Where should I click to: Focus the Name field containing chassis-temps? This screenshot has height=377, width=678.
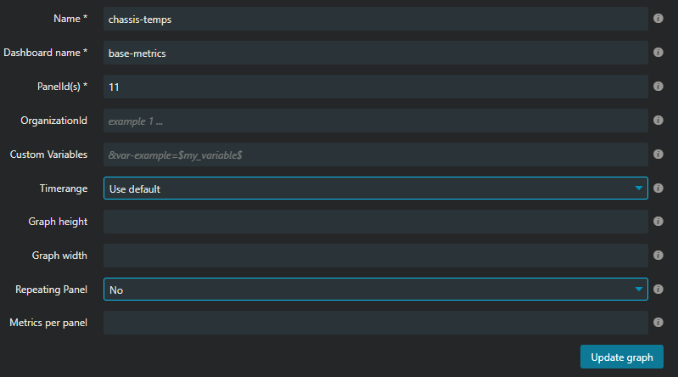coord(375,19)
